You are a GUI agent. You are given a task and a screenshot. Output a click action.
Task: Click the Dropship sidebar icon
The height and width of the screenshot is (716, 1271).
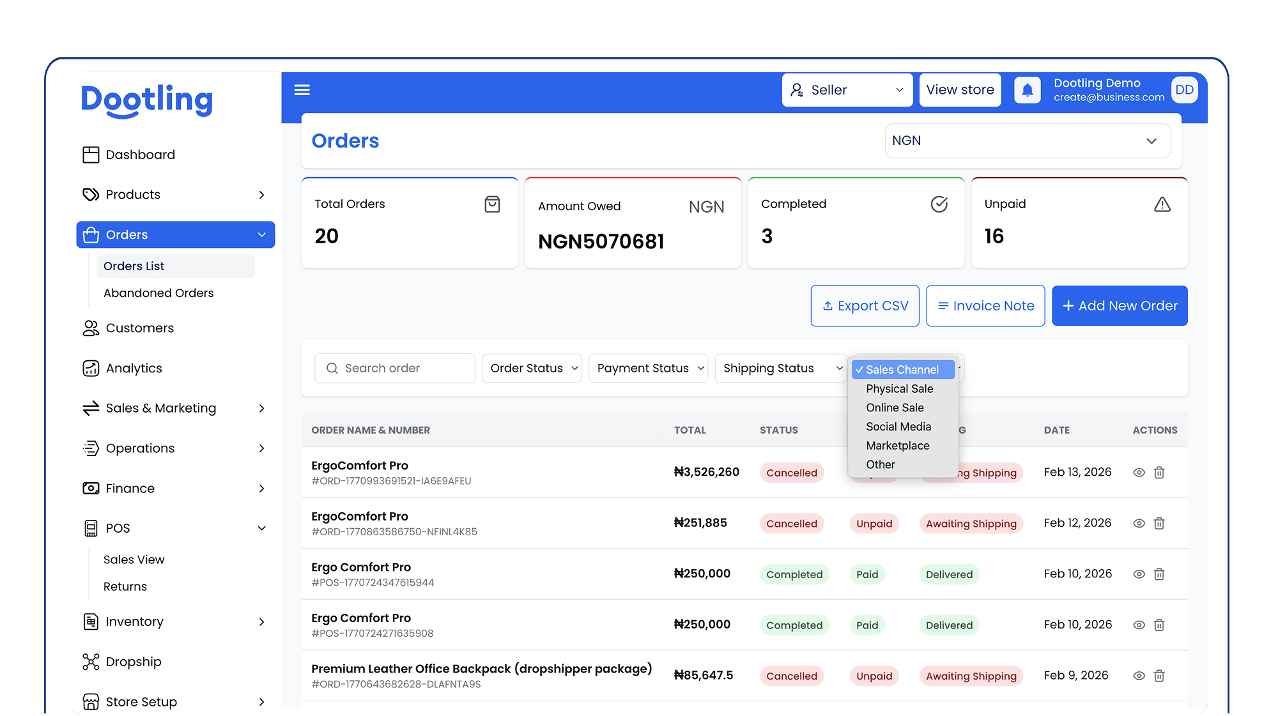[91, 662]
